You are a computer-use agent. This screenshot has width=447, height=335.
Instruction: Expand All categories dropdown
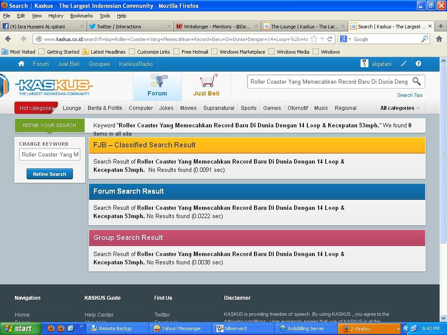(x=400, y=108)
